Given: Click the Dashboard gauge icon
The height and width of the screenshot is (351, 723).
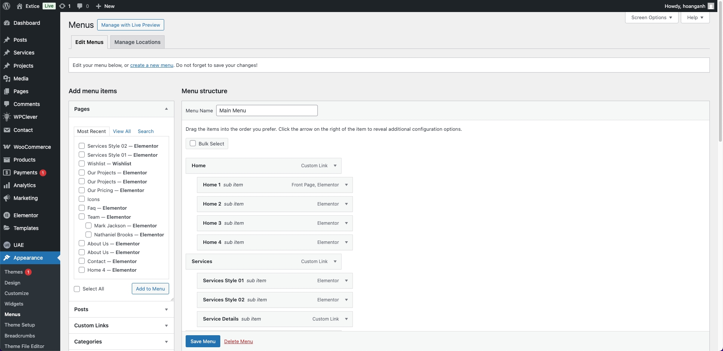Looking at the screenshot, I should (x=7, y=23).
